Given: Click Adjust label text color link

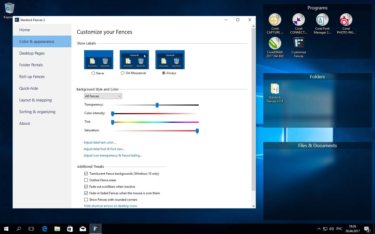Looking at the screenshot, I should pyautogui.click(x=99, y=142).
